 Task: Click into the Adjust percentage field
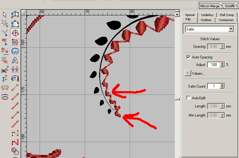click(x=214, y=65)
